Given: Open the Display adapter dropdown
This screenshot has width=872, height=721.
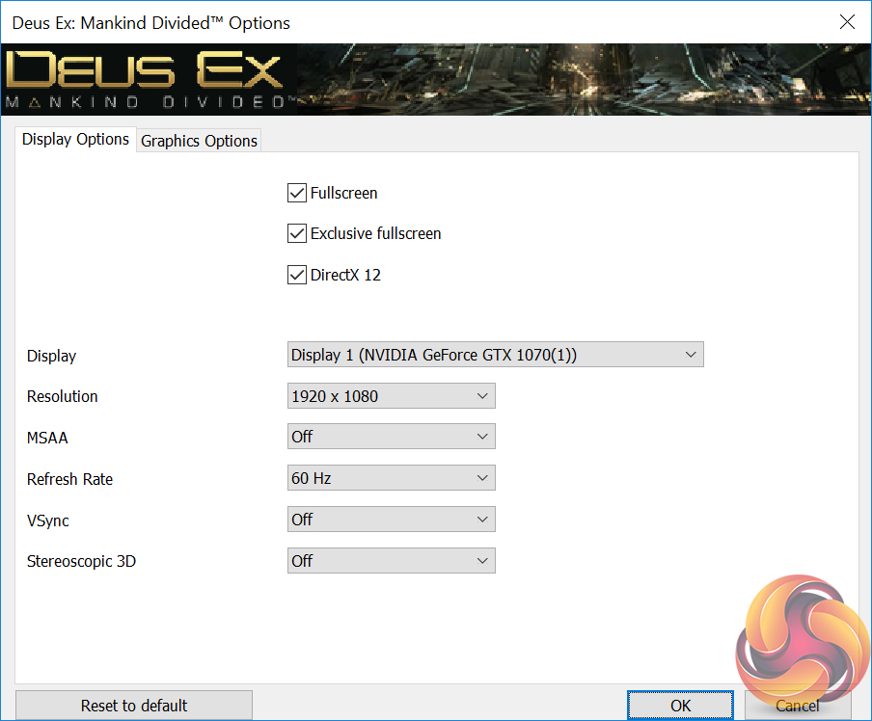Looking at the screenshot, I should (x=496, y=355).
